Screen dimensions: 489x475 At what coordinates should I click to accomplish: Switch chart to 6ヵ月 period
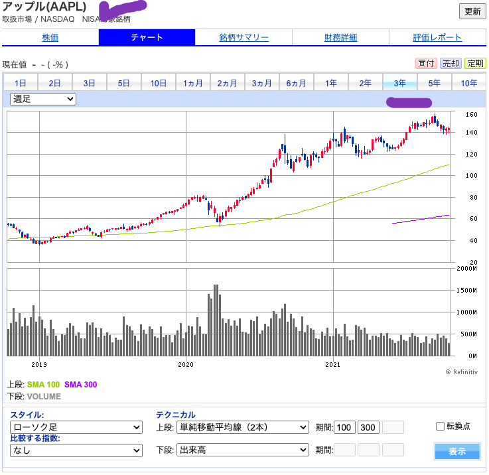pyautogui.click(x=297, y=83)
